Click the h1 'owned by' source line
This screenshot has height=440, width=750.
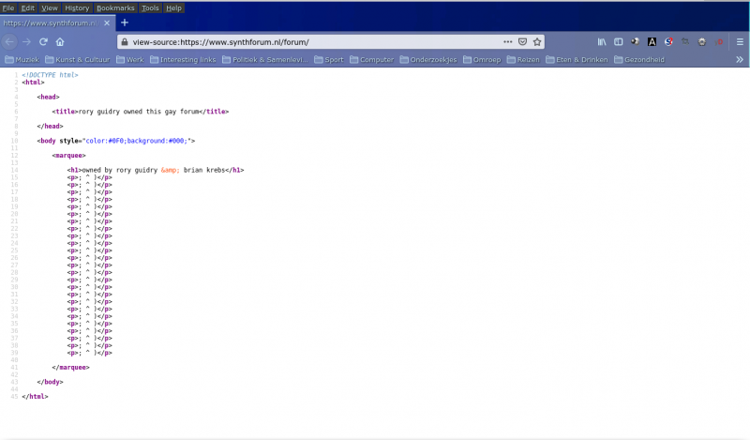pos(156,170)
